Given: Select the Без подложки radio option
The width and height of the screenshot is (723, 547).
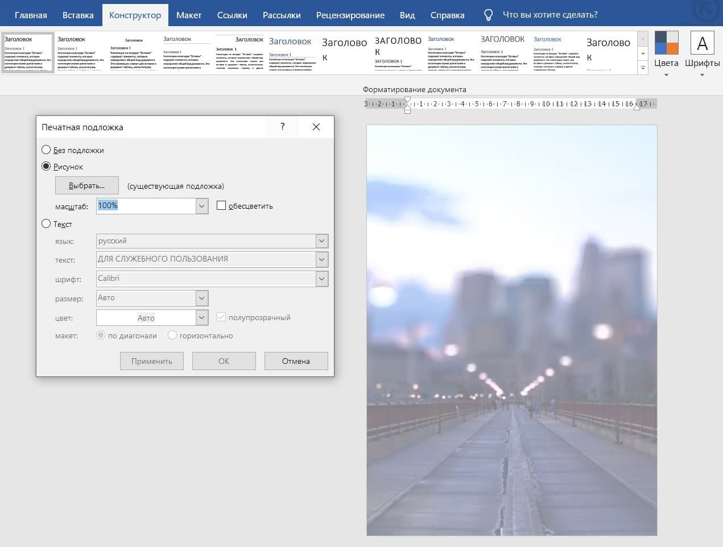Looking at the screenshot, I should (47, 150).
